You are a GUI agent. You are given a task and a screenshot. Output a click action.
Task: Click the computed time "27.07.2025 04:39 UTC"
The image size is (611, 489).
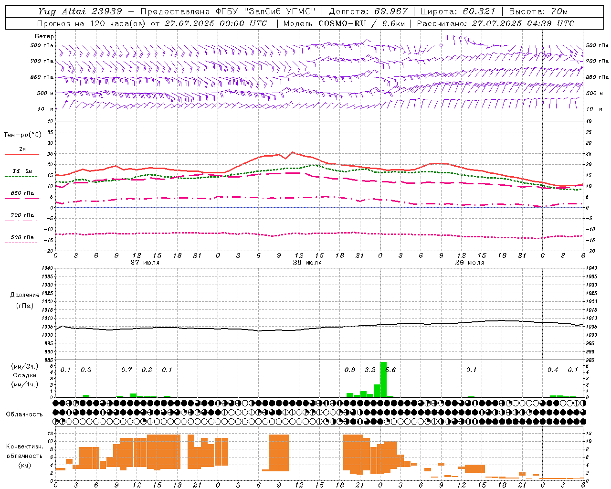pos(523,23)
